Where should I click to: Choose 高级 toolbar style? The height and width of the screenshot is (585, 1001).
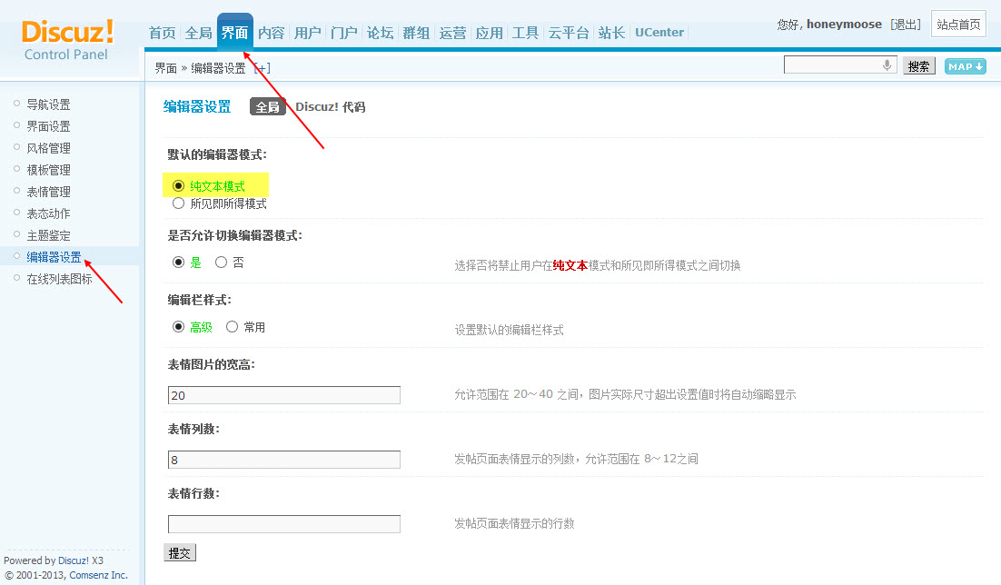pos(179,327)
